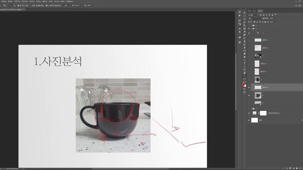Viewport: 303px width, 170px height.
Task: Click the 100% zoom button
Action: [x=66, y=6]
